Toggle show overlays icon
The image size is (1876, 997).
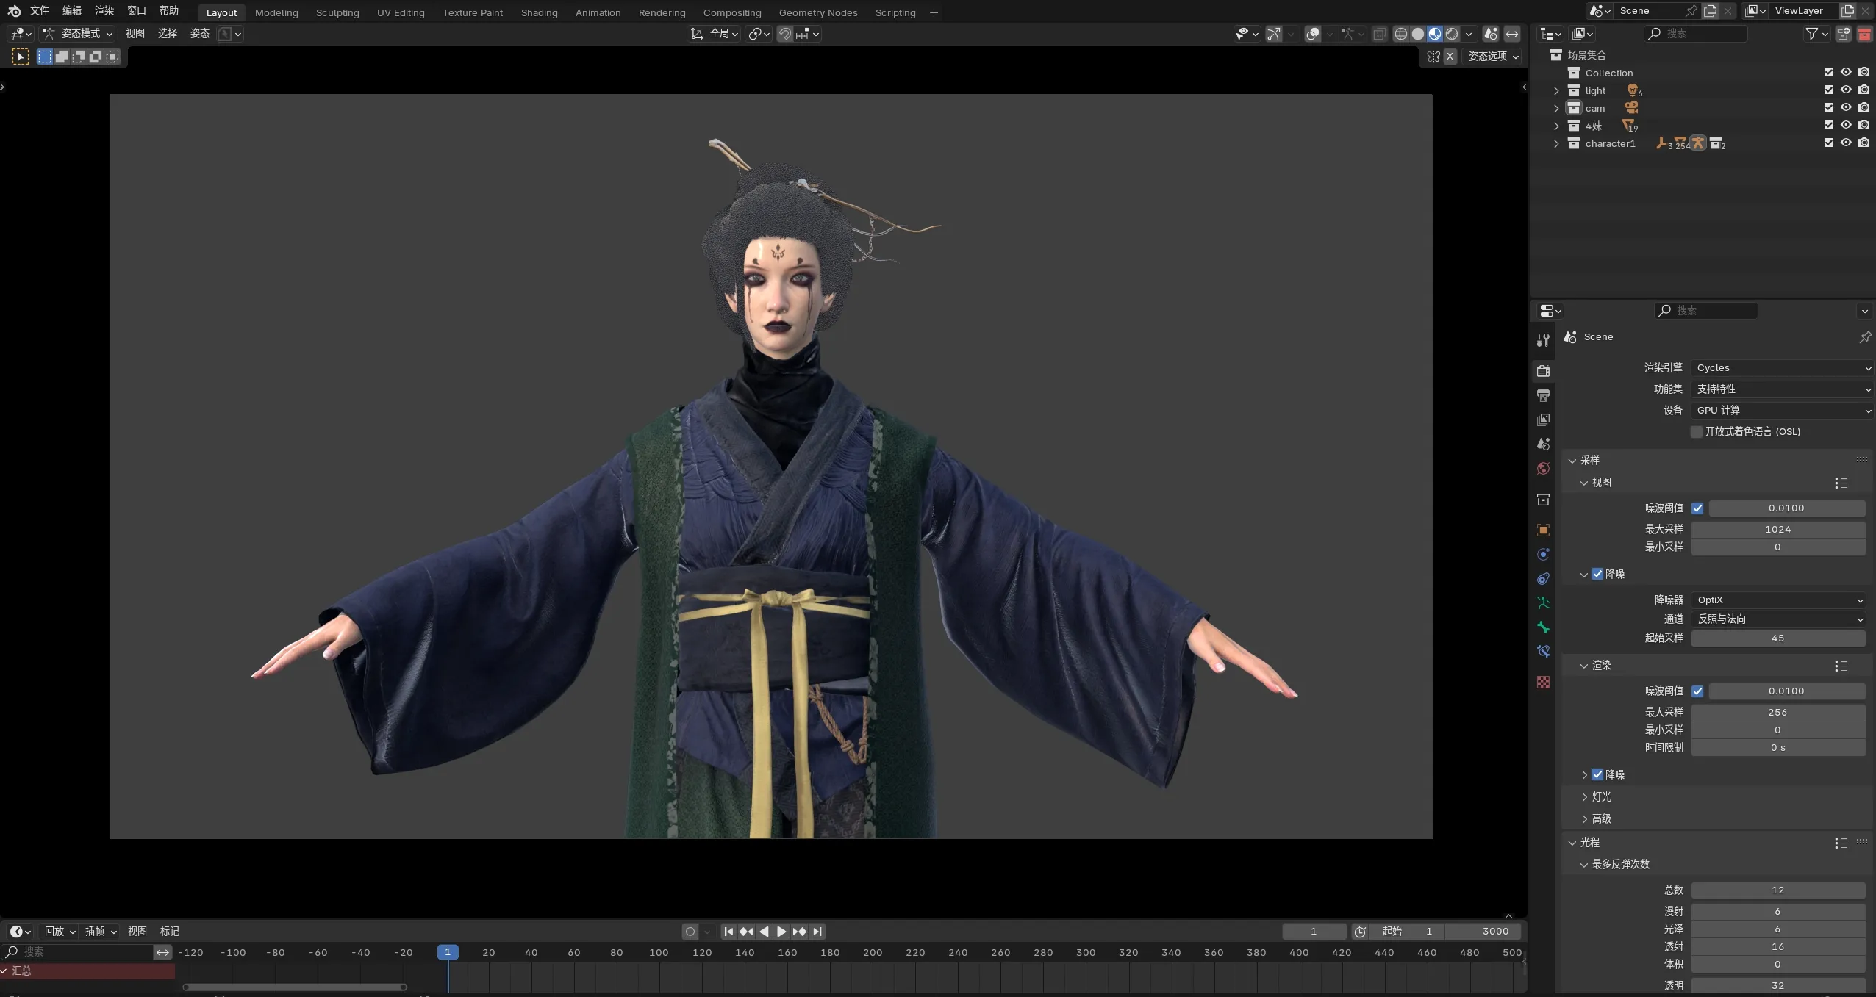(1313, 34)
